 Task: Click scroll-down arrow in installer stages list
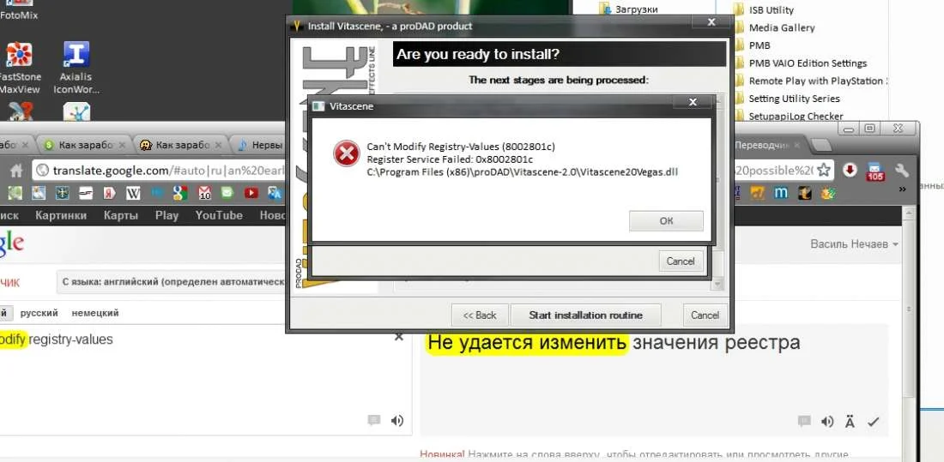717,284
